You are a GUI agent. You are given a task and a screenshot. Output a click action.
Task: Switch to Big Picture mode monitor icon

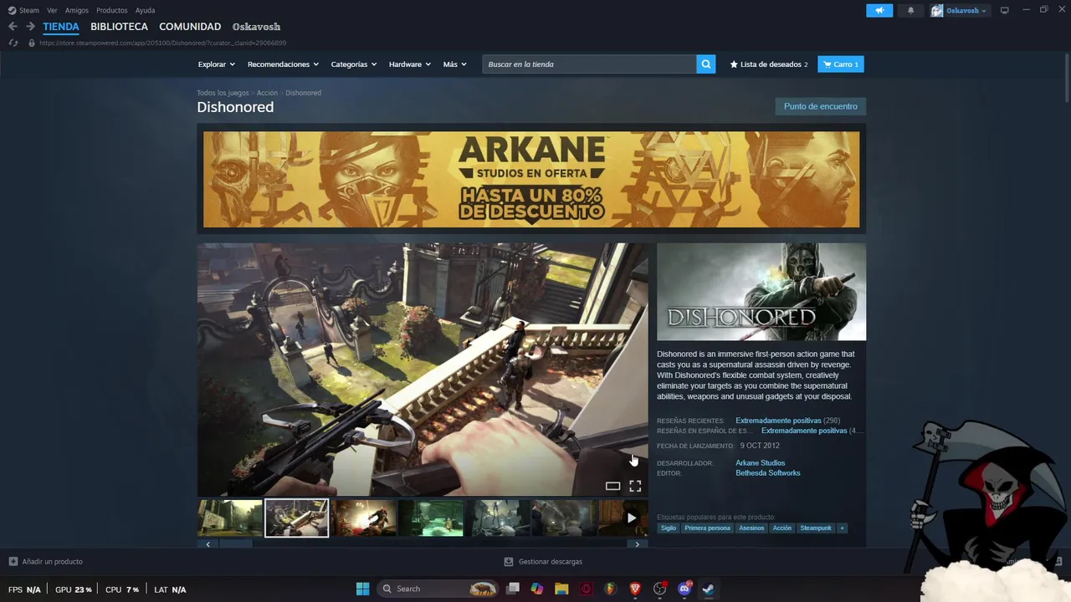coord(1005,10)
